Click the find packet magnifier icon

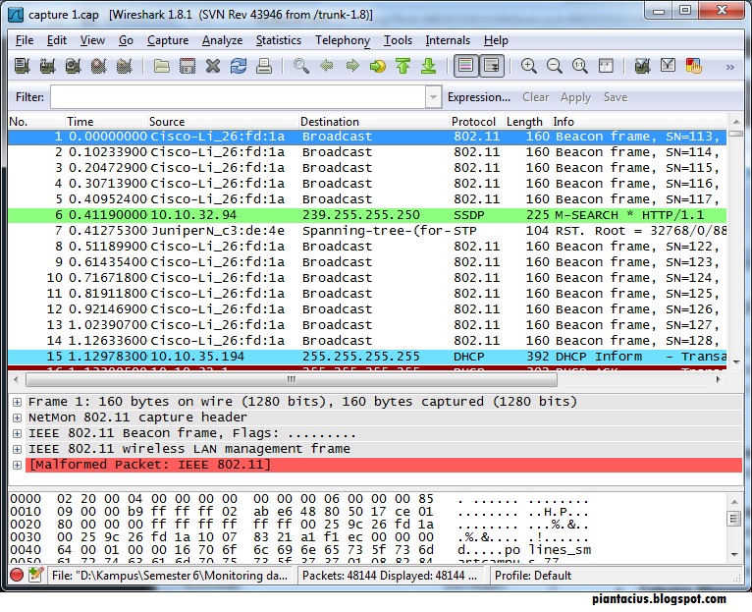(300, 66)
